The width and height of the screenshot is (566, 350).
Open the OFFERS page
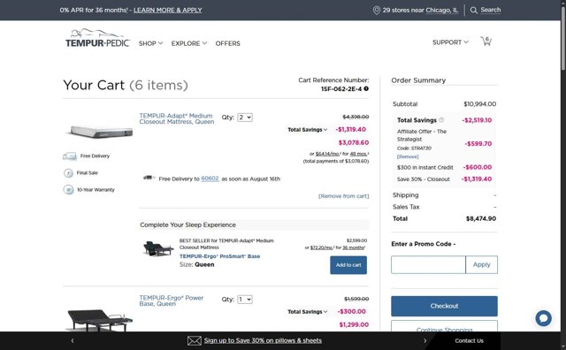tap(227, 43)
